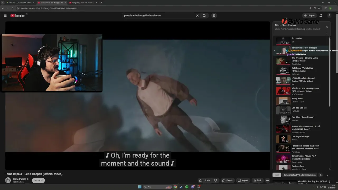This screenshot has width=338, height=190.
Task: Play One Night/All Night by Justice
Action: tap(301, 139)
